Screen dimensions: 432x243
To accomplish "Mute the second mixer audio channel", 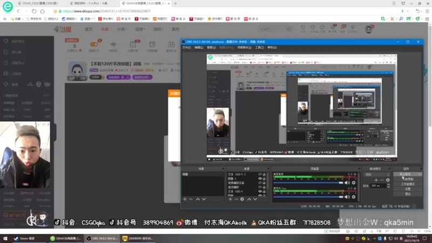I will coord(347,197).
